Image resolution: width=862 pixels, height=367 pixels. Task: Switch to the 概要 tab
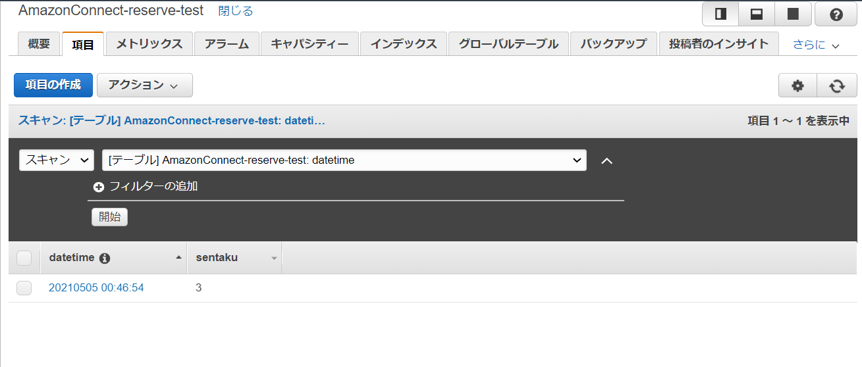tap(39, 44)
